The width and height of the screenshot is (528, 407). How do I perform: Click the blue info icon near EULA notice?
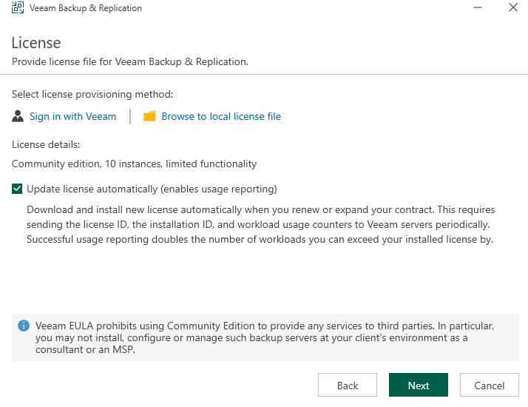tap(24, 326)
